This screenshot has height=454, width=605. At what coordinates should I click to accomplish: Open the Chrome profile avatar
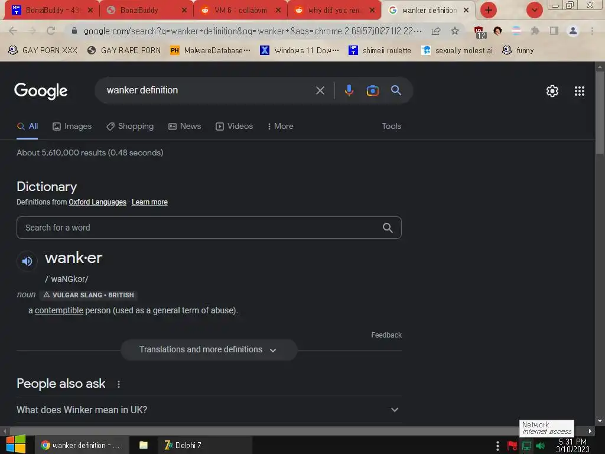(573, 31)
